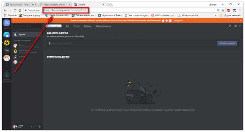Viewport: 245px width, 132px height.
Task: Click the red adblock extension icon
Action: click(x=229, y=10)
